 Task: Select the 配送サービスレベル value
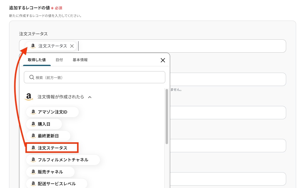[x=57, y=184]
